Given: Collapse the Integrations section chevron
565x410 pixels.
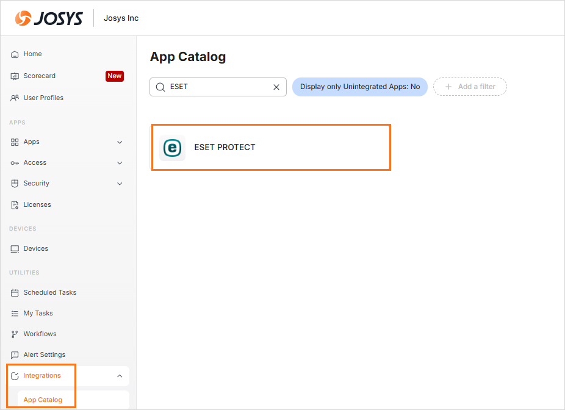Looking at the screenshot, I should coord(120,376).
